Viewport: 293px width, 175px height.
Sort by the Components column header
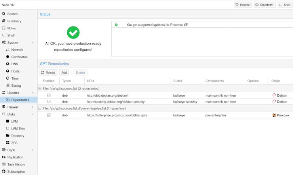coord(224,81)
